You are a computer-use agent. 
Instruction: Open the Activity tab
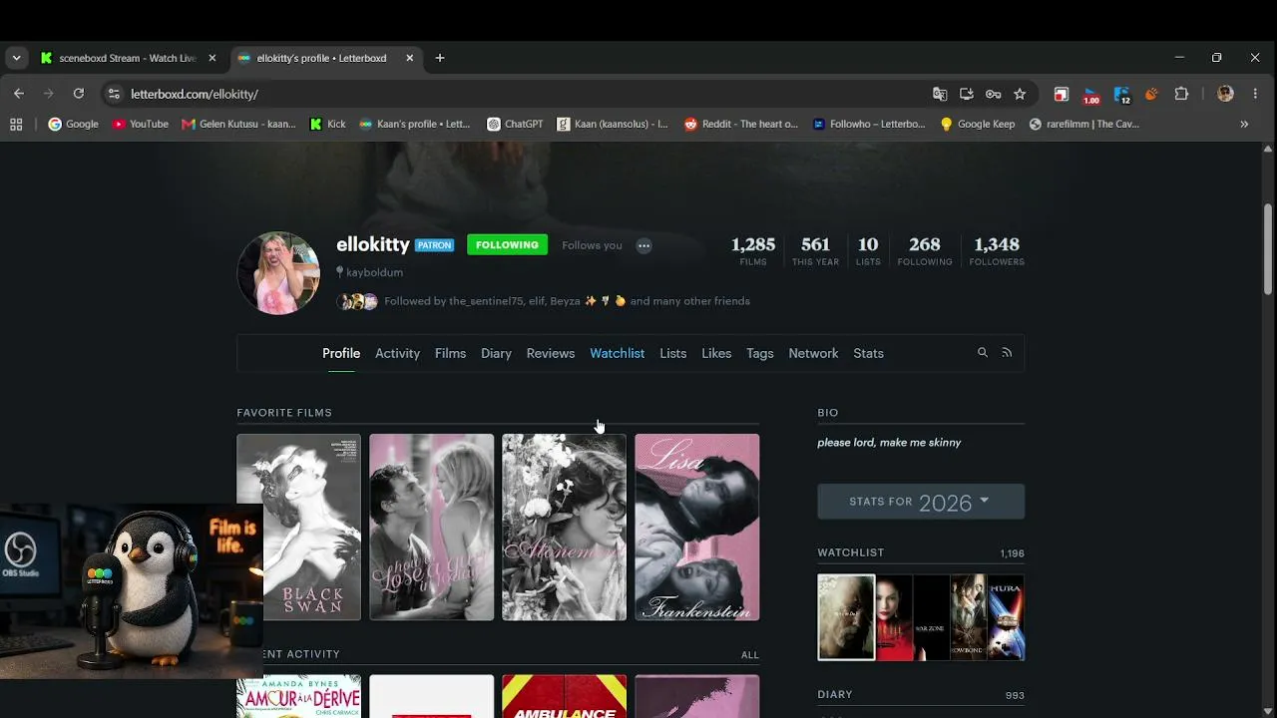click(397, 353)
